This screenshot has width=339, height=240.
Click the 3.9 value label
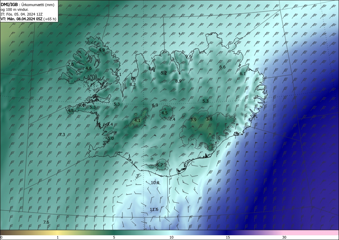point(193,120)
